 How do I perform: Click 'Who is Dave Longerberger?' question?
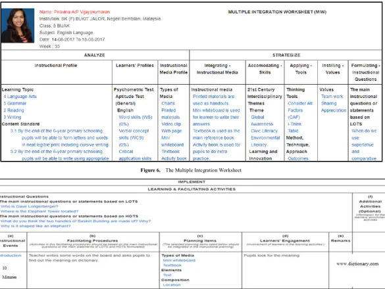coord(29,206)
